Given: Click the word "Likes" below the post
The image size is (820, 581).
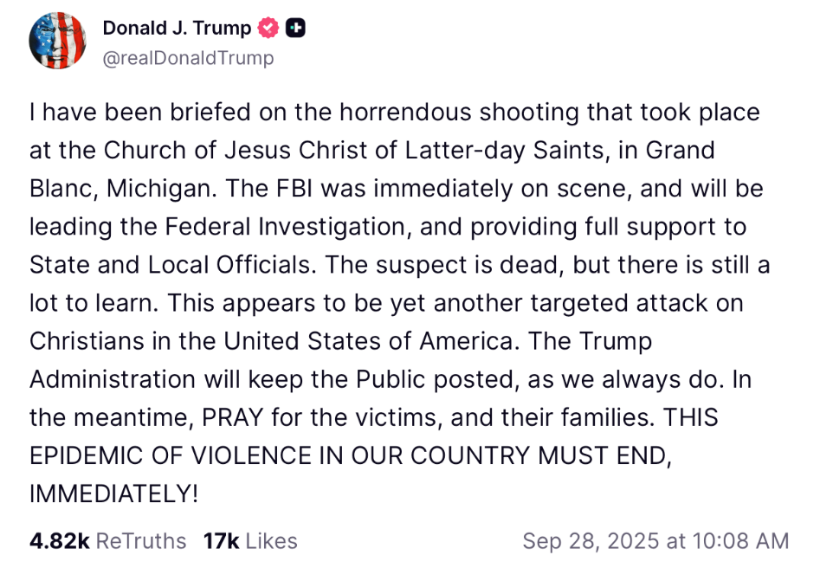Looking at the screenshot, I should (x=271, y=541).
